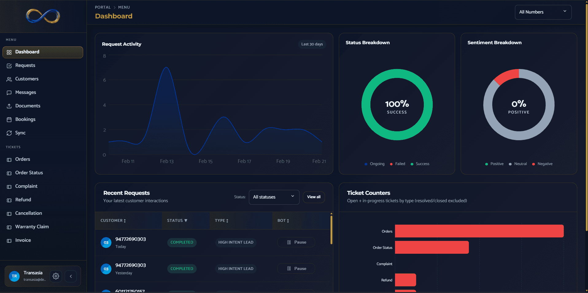Screen dimensions: 588x293
Task: Open the All Numbers dropdown
Action: [543, 12]
